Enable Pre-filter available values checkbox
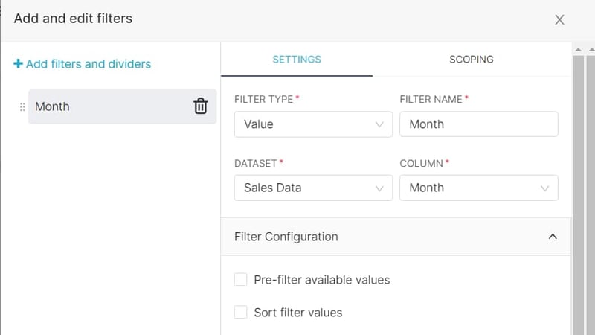The width and height of the screenshot is (595, 335). (240, 280)
